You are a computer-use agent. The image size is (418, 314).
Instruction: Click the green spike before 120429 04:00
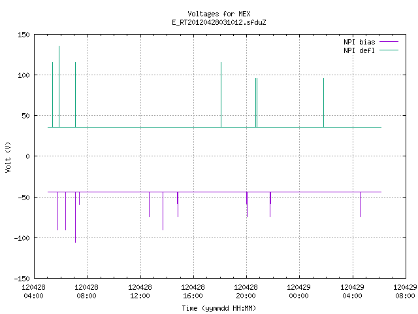click(324, 103)
